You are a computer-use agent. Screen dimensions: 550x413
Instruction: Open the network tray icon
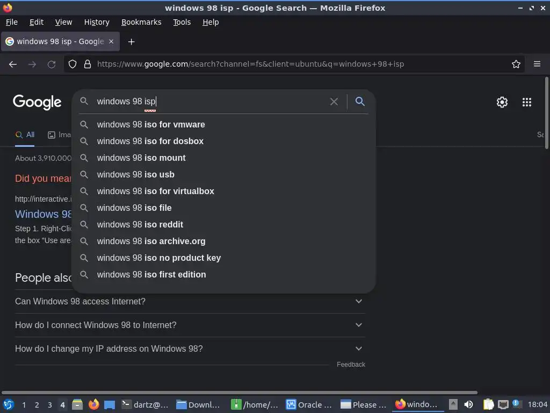[503, 405]
